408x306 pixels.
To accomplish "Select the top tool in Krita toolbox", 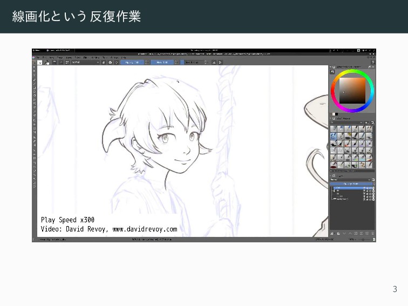I will coord(35,67).
